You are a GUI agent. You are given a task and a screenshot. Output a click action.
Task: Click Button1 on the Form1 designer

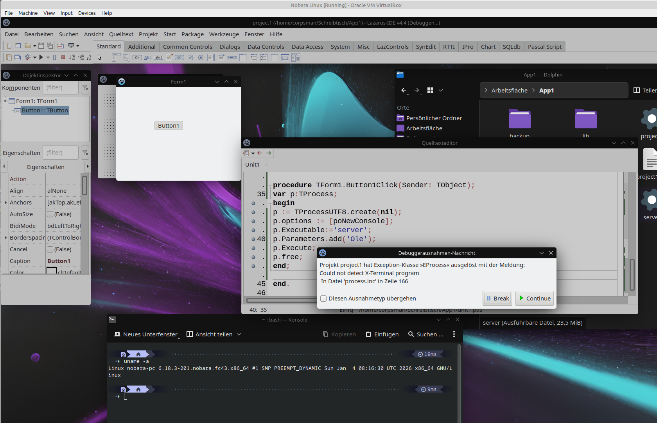tap(169, 126)
